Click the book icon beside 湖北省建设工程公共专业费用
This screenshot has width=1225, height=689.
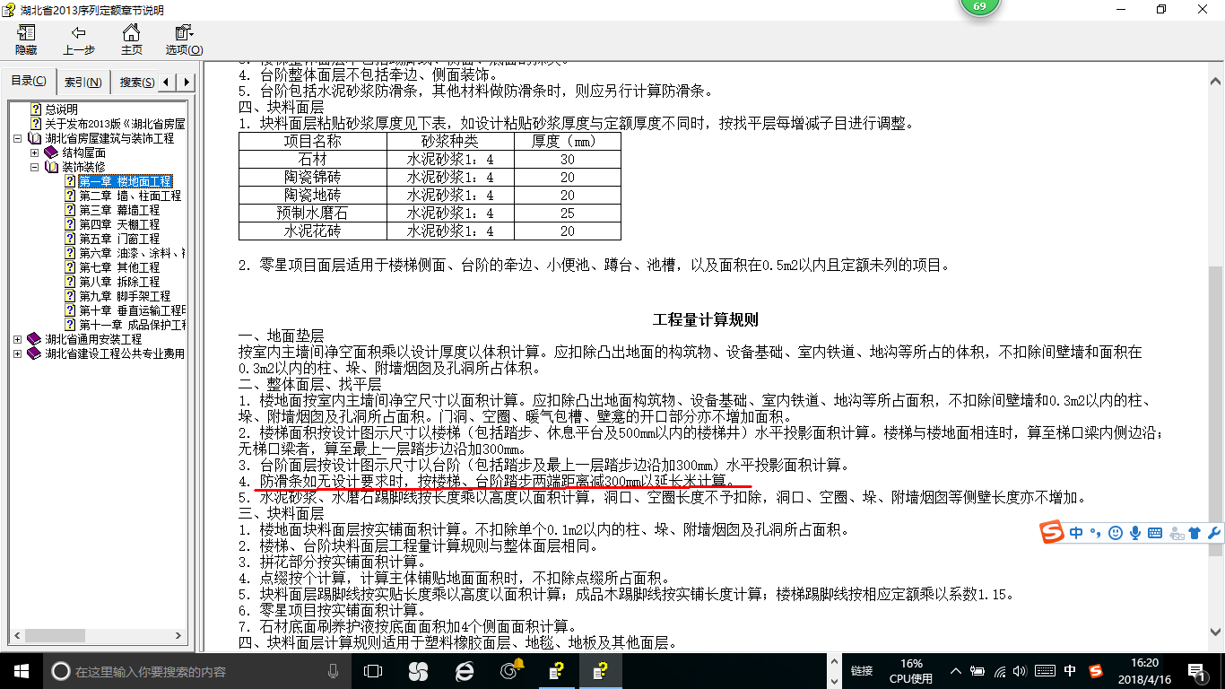(35, 353)
